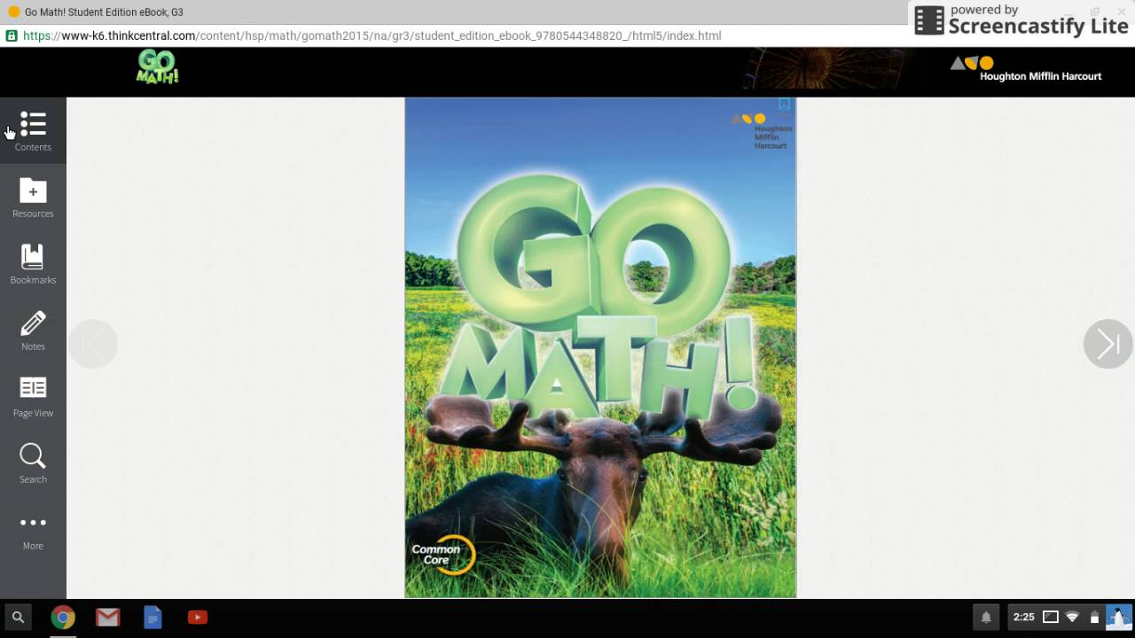Viewport: 1135px width, 638px height.
Task: Click the Go Math! logo in header
Action: 158,67
